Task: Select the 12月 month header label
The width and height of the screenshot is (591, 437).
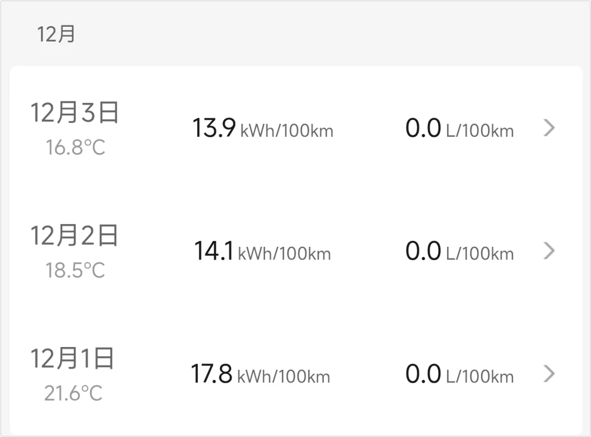Action: coord(56,34)
